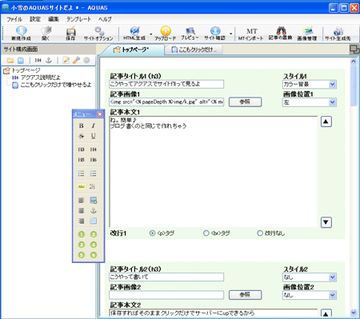The width and height of the screenshot is (360, 319).
Task: Click green number 1 icon in palette
Action: (82, 234)
